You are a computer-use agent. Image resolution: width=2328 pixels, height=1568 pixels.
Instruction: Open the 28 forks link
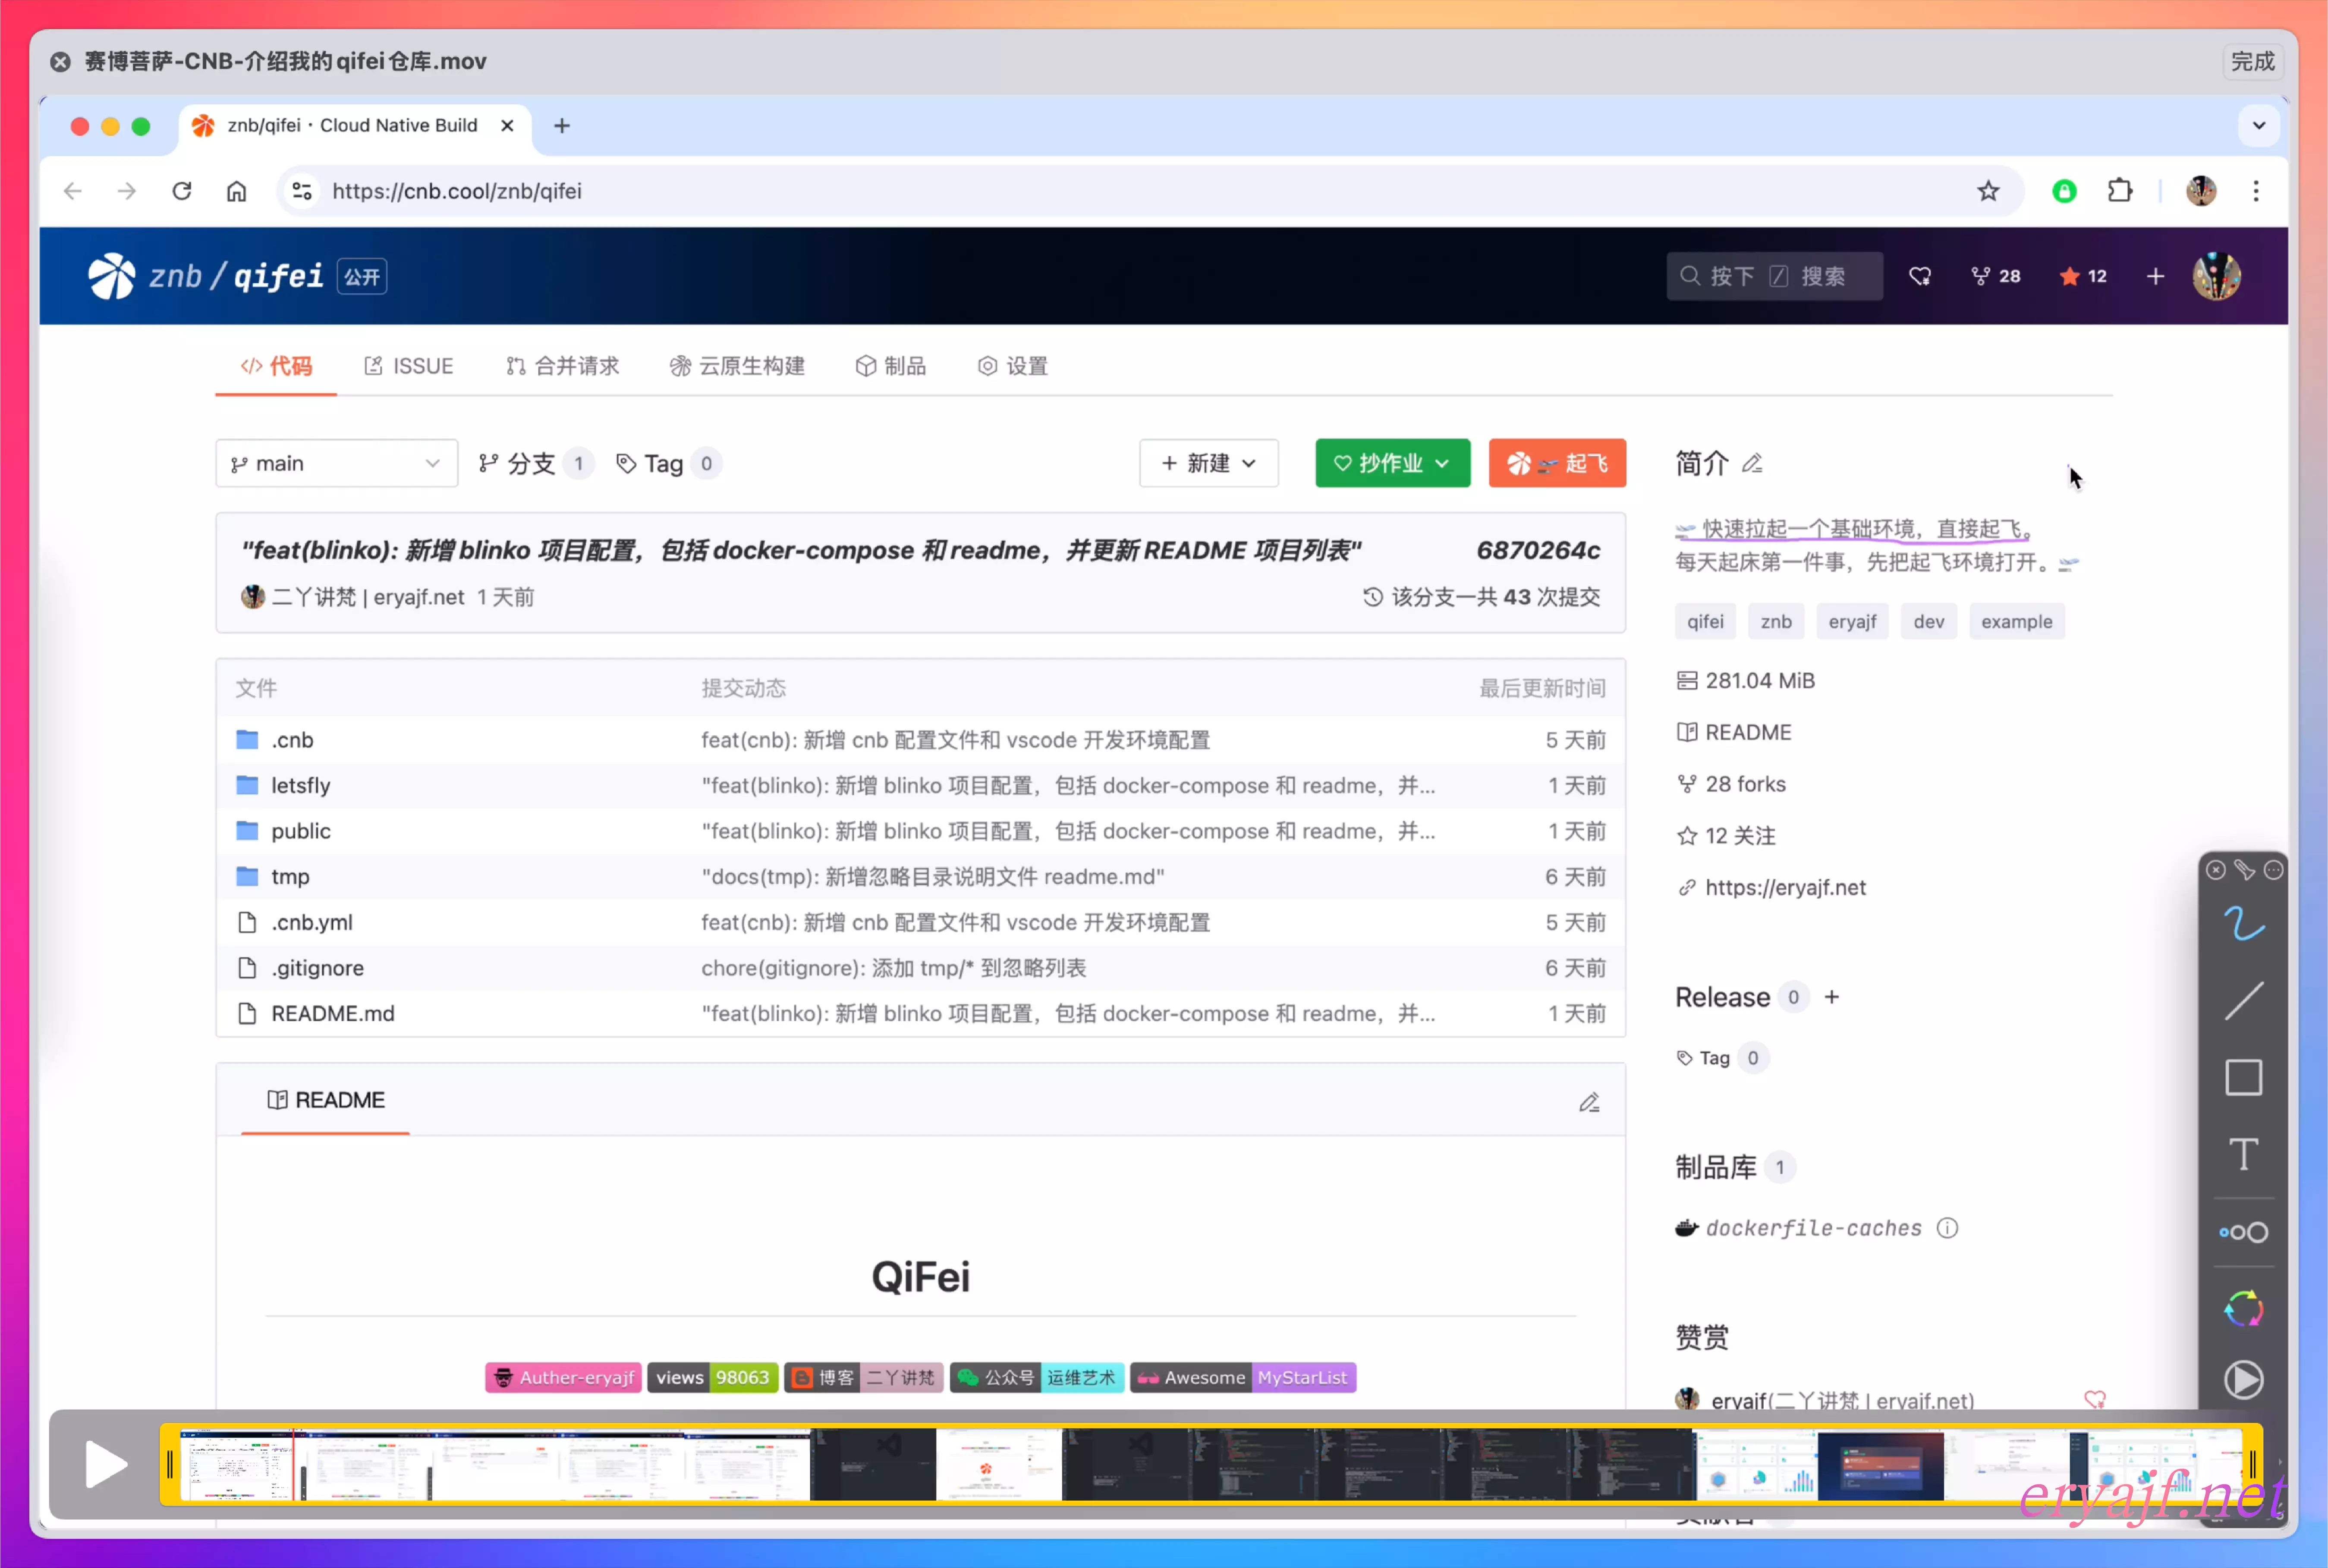1745,784
